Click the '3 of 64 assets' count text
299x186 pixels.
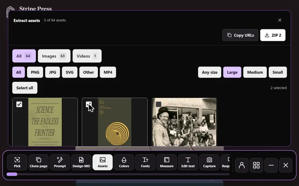55,20
